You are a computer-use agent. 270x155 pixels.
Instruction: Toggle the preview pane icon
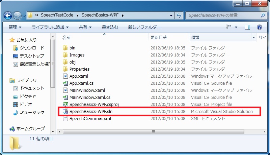(x=247, y=27)
